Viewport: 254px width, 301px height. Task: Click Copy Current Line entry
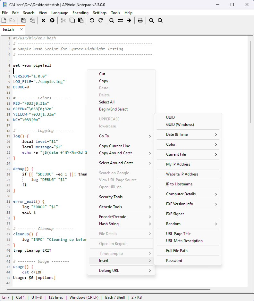coord(121,146)
